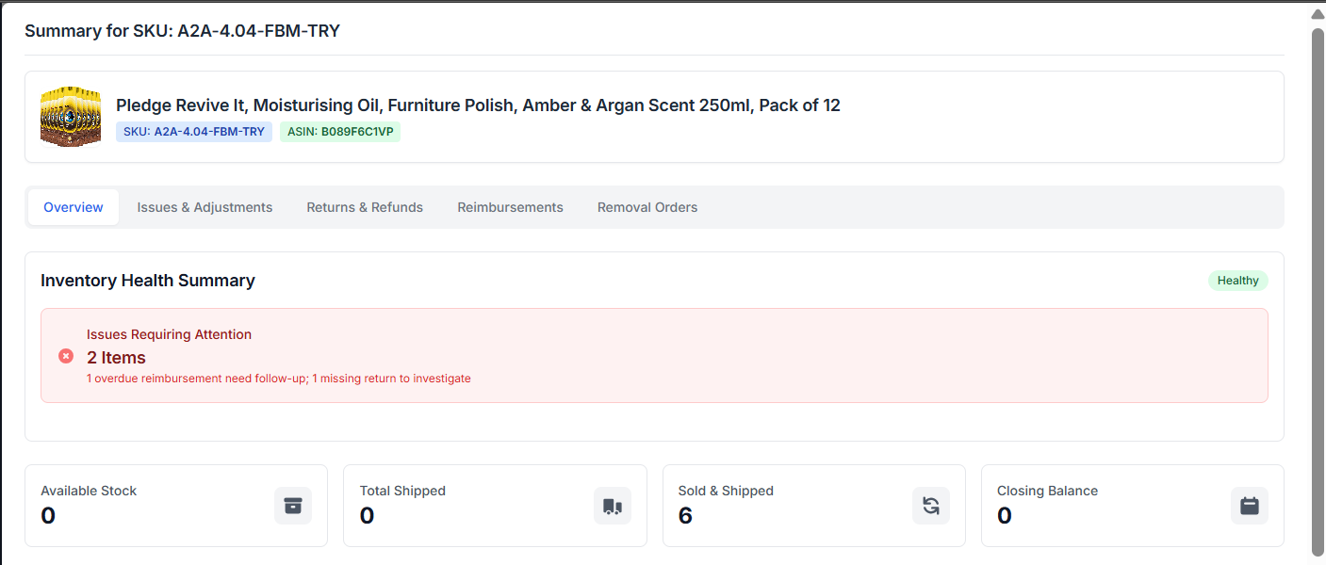Viewport: 1326px width, 565px height.
Task: Click the 2 Items issue count
Action: click(116, 358)
